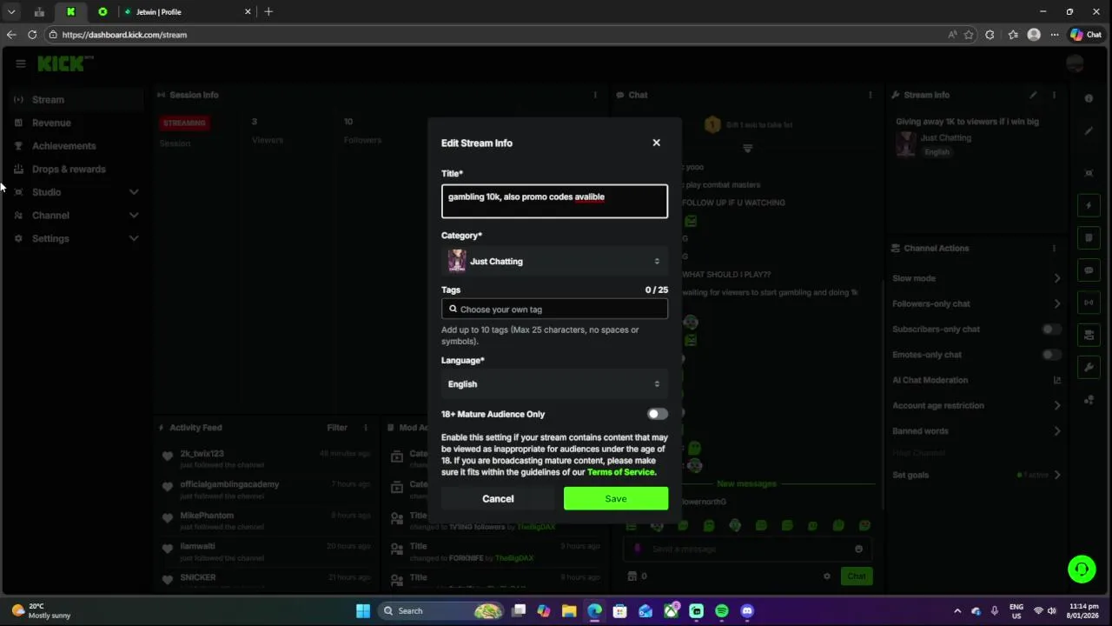Click info icon in right toolbar
Viewport: 1112px width, 626px height.
[x=1089, y=98]
